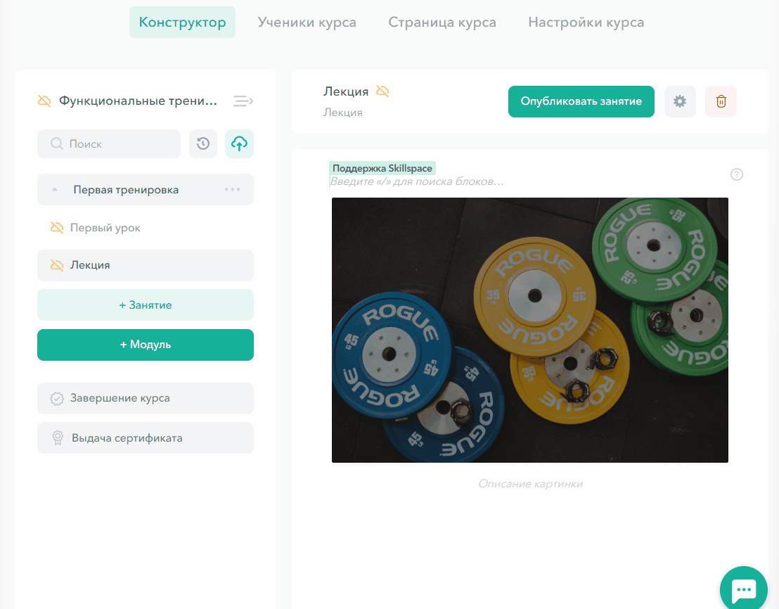The image size is (779, 609).
Task: Go to the Страница курса tab
Action: 442,23
